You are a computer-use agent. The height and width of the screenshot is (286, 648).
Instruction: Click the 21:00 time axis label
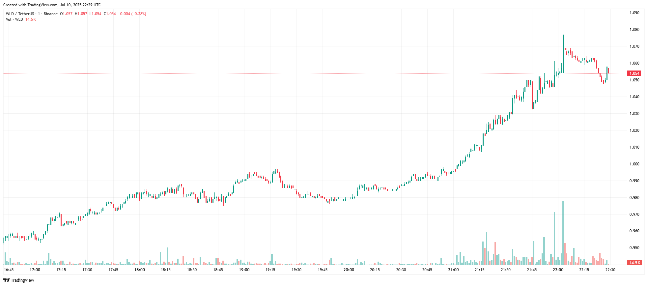[x=453, y=270]
